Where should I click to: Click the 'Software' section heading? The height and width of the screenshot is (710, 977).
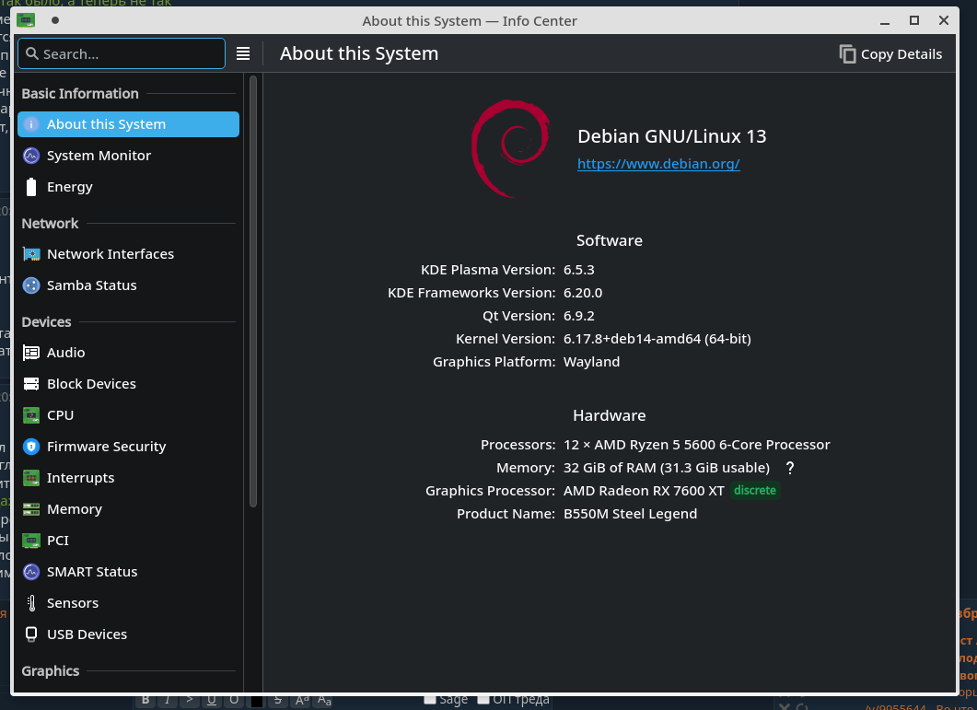[x=610, y=240]
